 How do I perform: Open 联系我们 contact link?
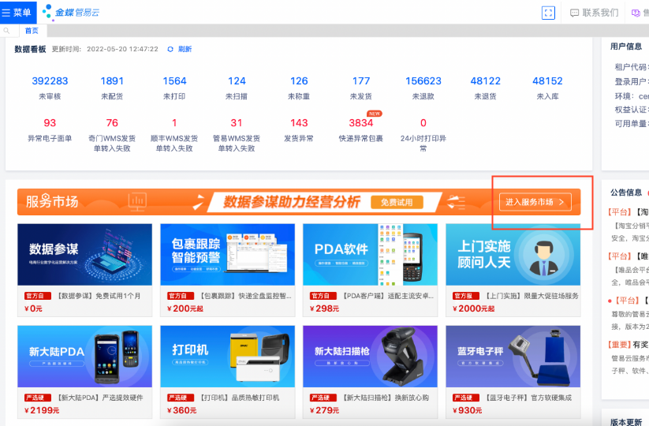coord(594,13)
